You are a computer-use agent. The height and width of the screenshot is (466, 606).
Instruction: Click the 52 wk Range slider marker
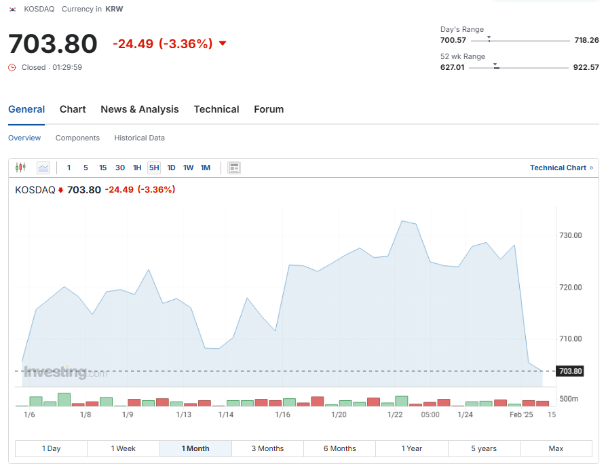tap(496, 66)
